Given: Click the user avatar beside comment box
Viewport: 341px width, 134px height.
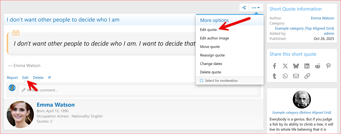Looking at the screenshot, I should click(x=12, y=88).
